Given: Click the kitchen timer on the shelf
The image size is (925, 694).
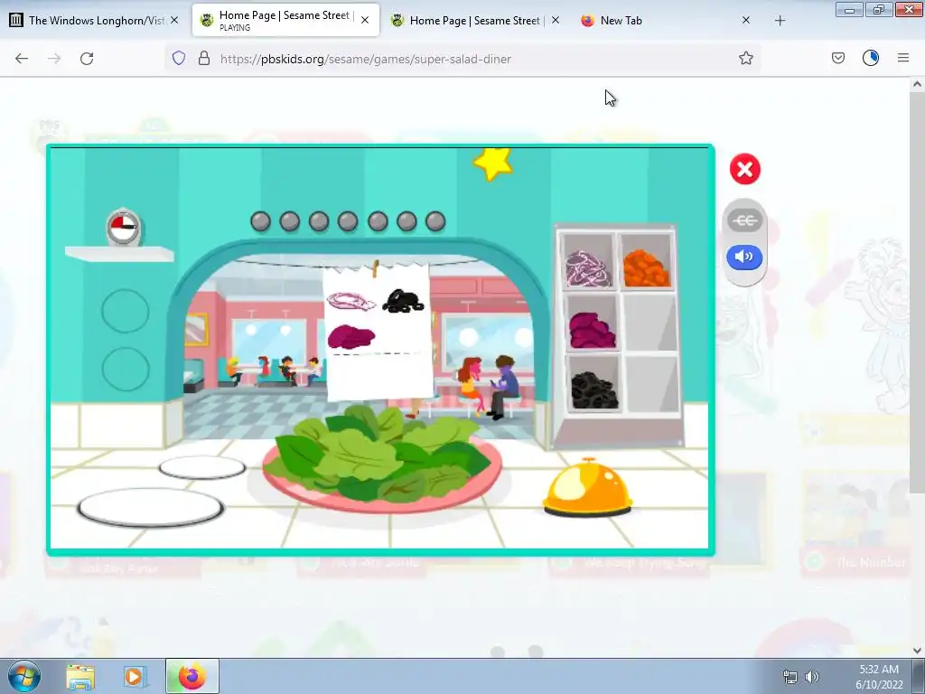Looking at the screenshot, I should (123, 227).
